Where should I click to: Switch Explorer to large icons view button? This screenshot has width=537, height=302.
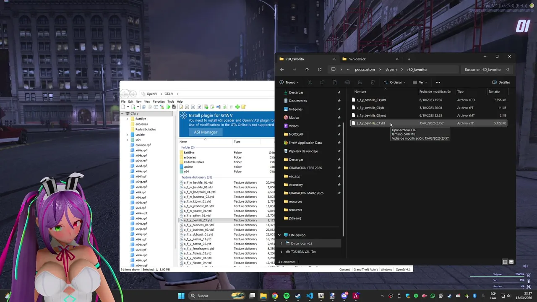coord(511,262)
